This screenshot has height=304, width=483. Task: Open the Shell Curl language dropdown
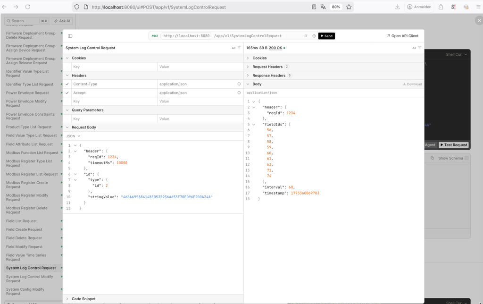457,54
